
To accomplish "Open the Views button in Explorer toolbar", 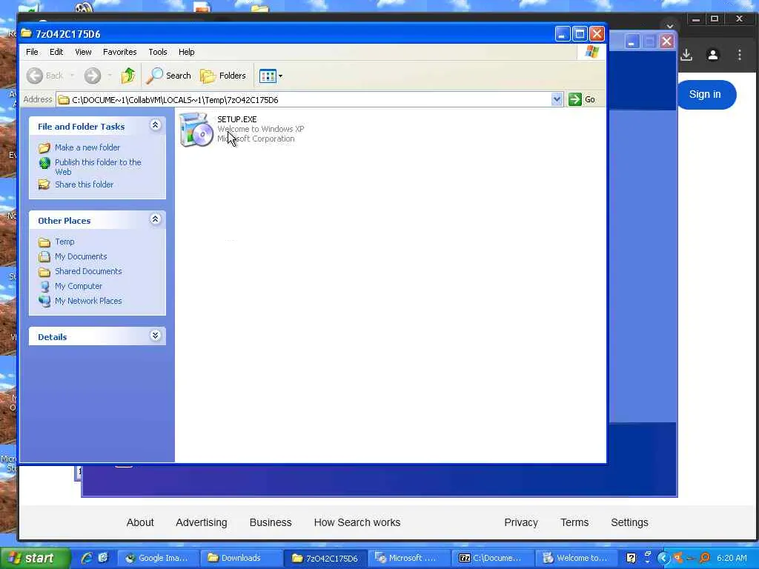I will [x=268, y=76].
